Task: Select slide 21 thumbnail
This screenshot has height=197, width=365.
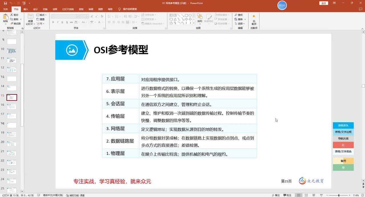Action: tap(12, 153)
